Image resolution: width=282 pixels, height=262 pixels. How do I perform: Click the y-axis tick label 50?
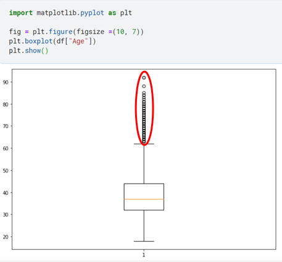click(6, 171)
